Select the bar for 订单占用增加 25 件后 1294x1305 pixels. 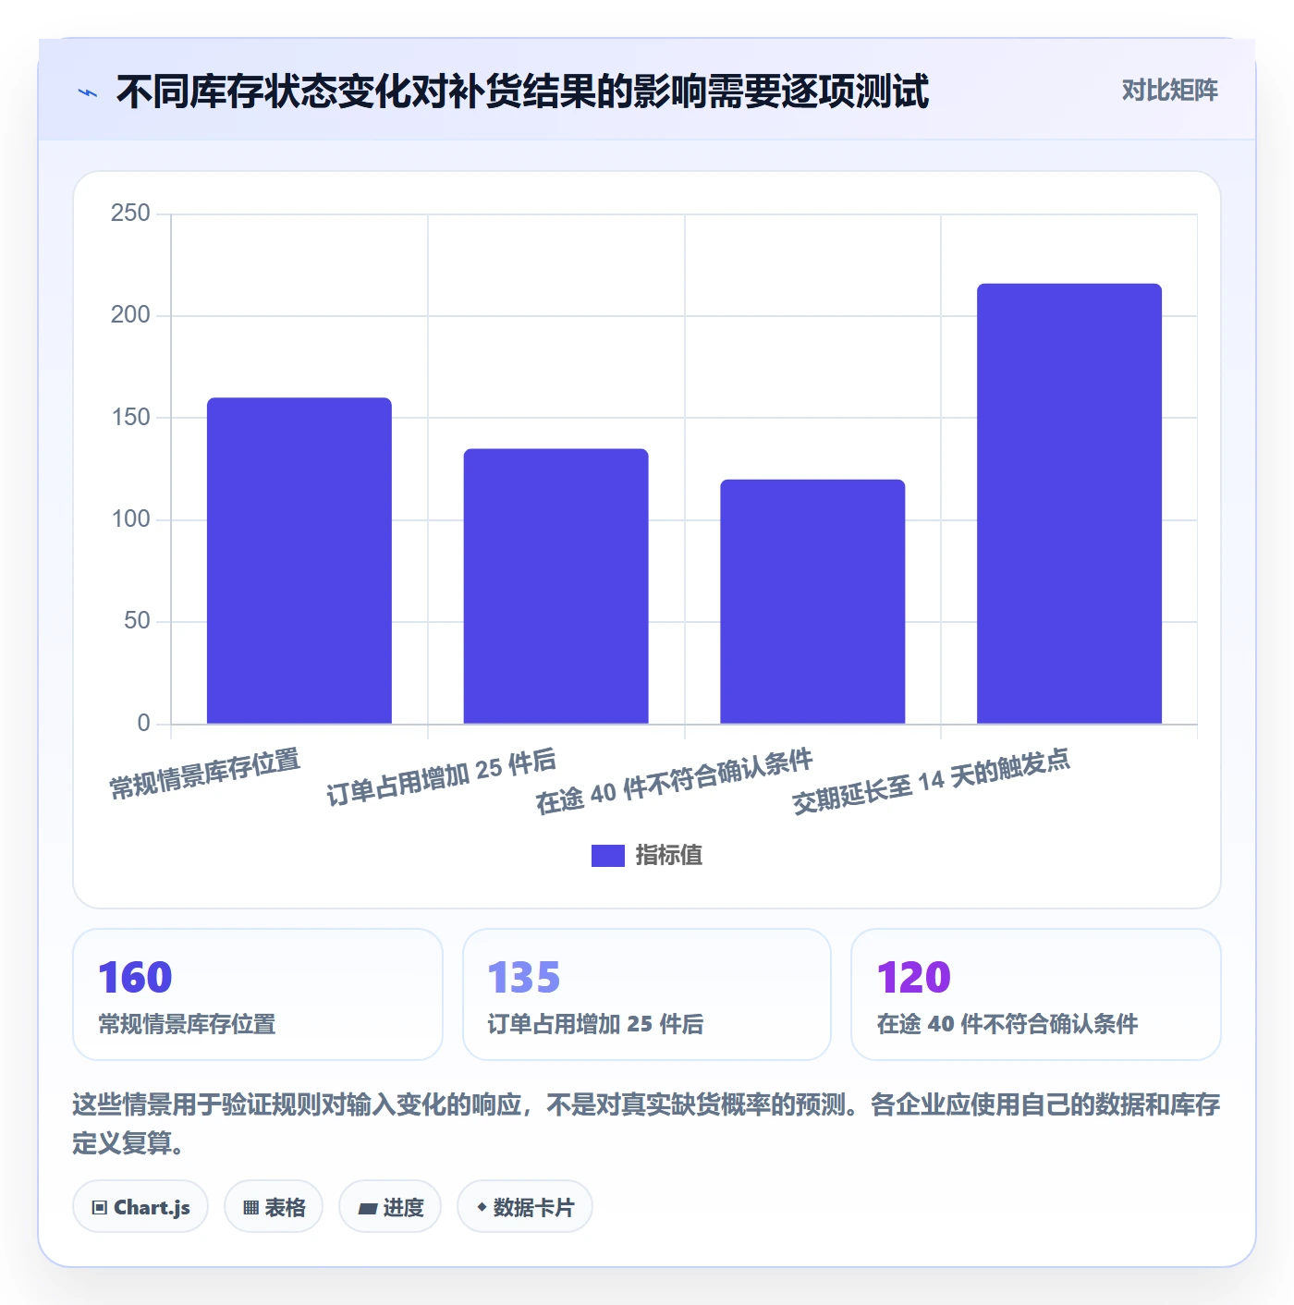pyautogui.click(x=555, y=586)
